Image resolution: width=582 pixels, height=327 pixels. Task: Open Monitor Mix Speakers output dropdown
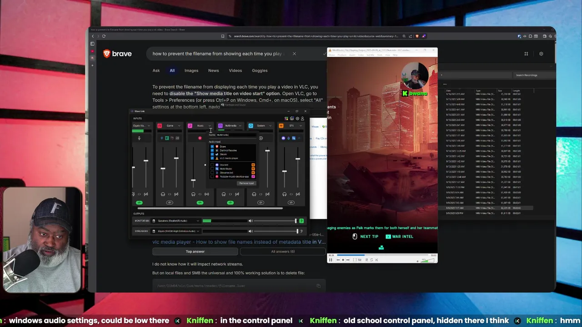[176, 221]
